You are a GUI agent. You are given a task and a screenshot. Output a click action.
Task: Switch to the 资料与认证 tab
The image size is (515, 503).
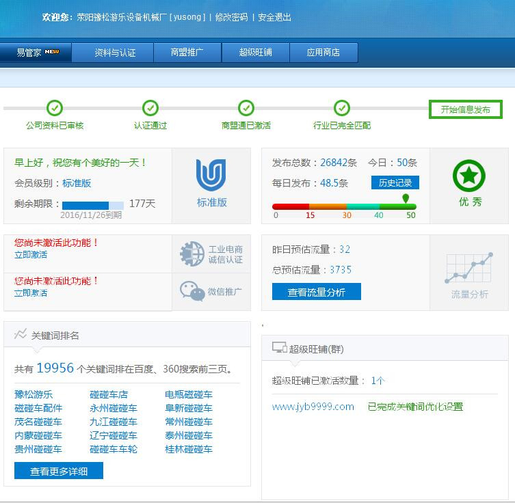pos(115,53)
